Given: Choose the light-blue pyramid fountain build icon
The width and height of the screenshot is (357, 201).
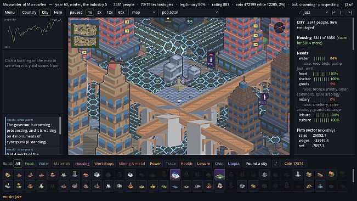Looking at the screenshot, I should 320,186.
